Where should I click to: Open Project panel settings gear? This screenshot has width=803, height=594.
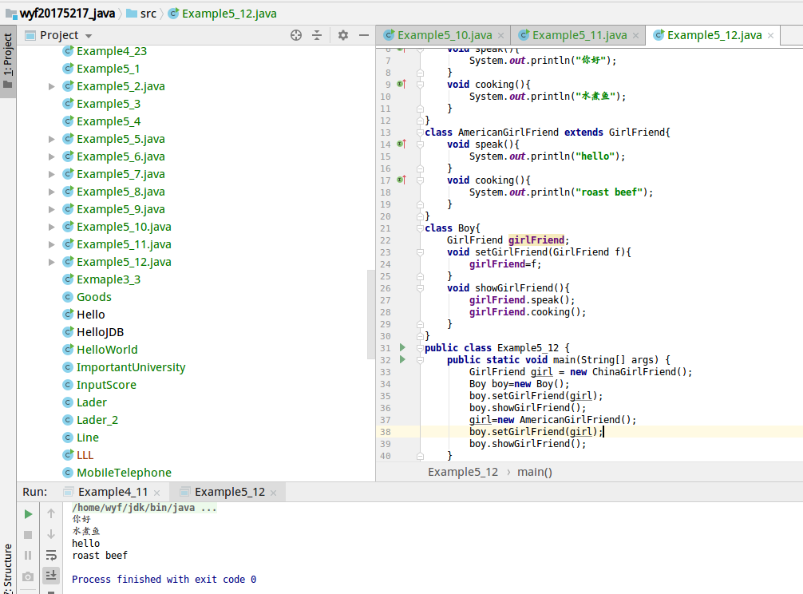click(343, 35)
